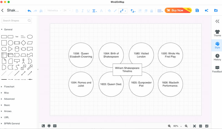
Task: Click the export folder icon
Action: click(x=216, y=10)
